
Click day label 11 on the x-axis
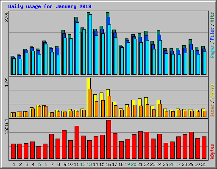(x=76, y=164)
